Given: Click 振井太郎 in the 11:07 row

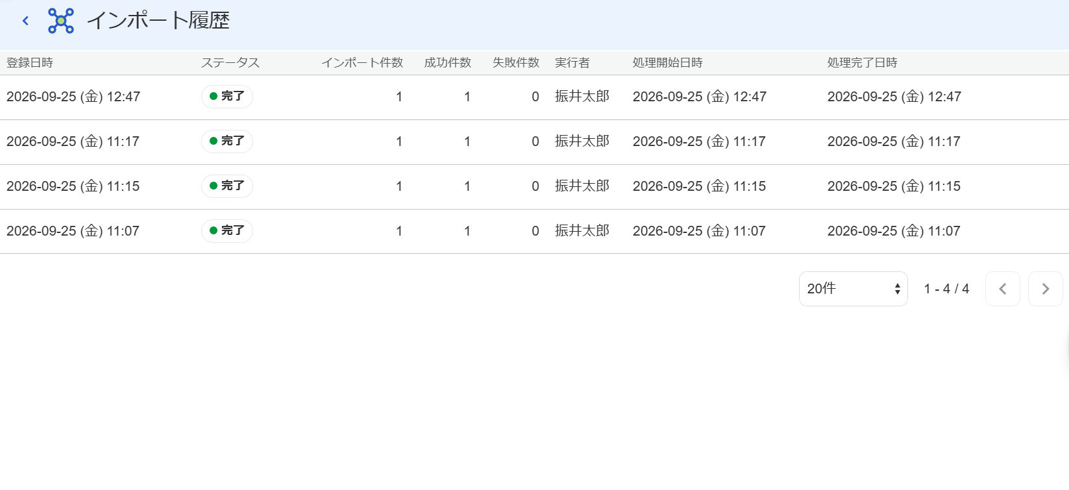Looking at the screenshot, I should pos(582,231).
